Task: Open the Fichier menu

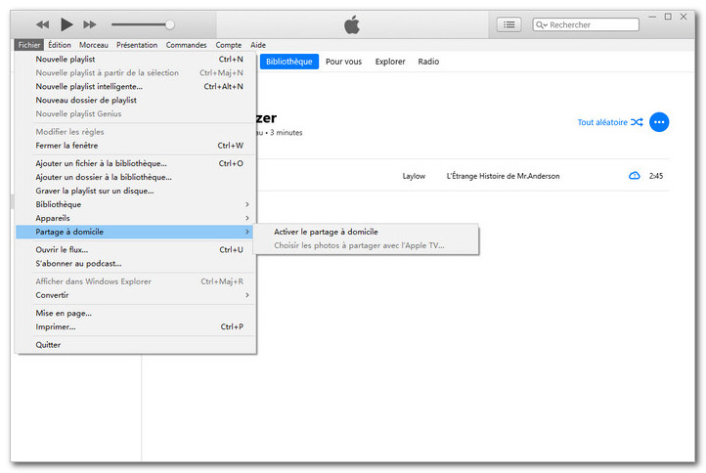Action: 29,45
